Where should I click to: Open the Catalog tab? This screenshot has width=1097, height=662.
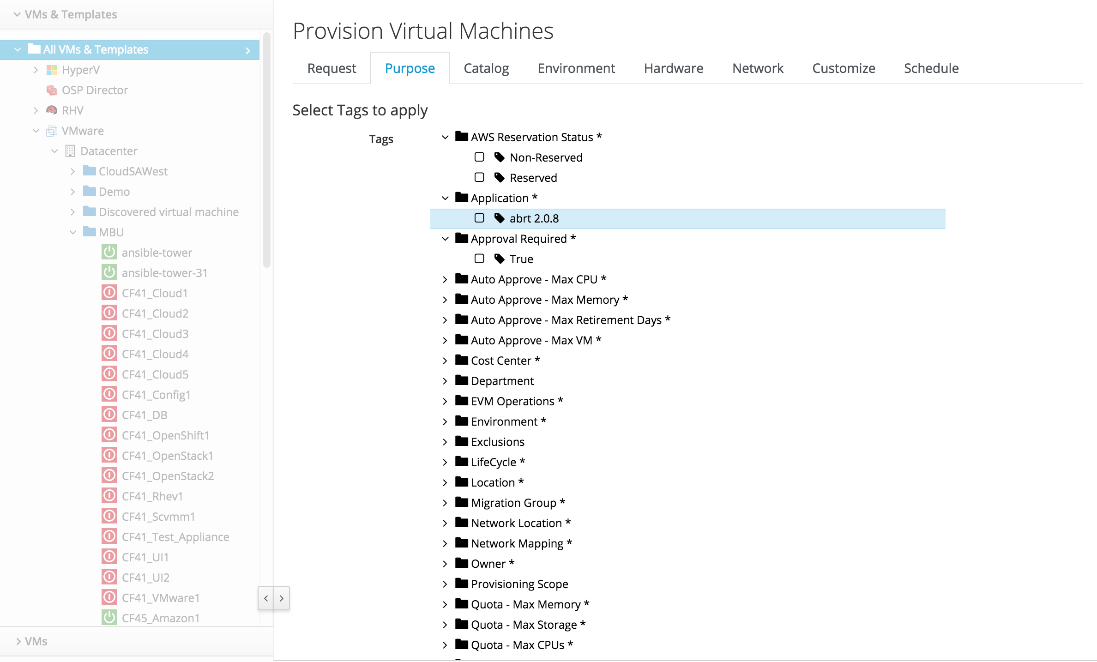click(x=486, y=68)
